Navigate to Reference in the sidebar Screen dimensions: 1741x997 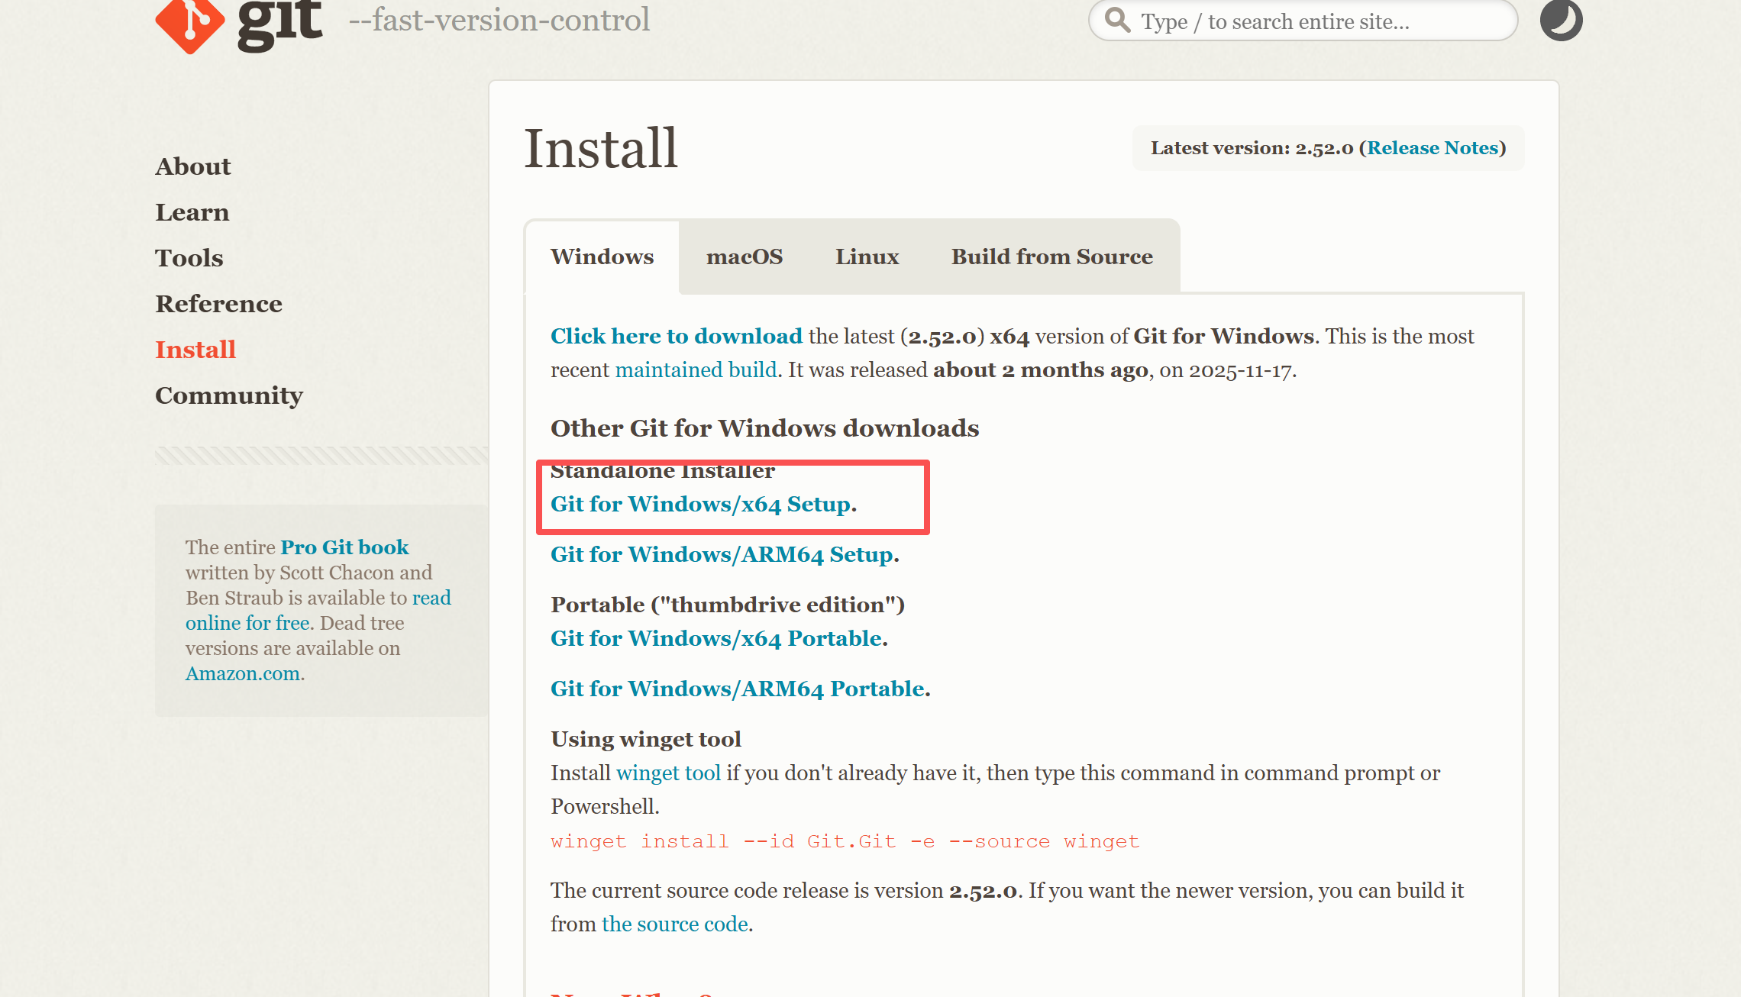pos(218,304)
